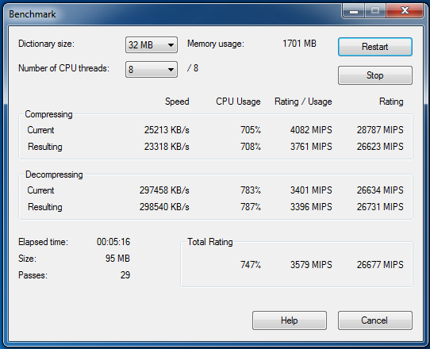The image size is (430, 349).
Task: Click the Benchmark title bar text
Action: point(33,14)
